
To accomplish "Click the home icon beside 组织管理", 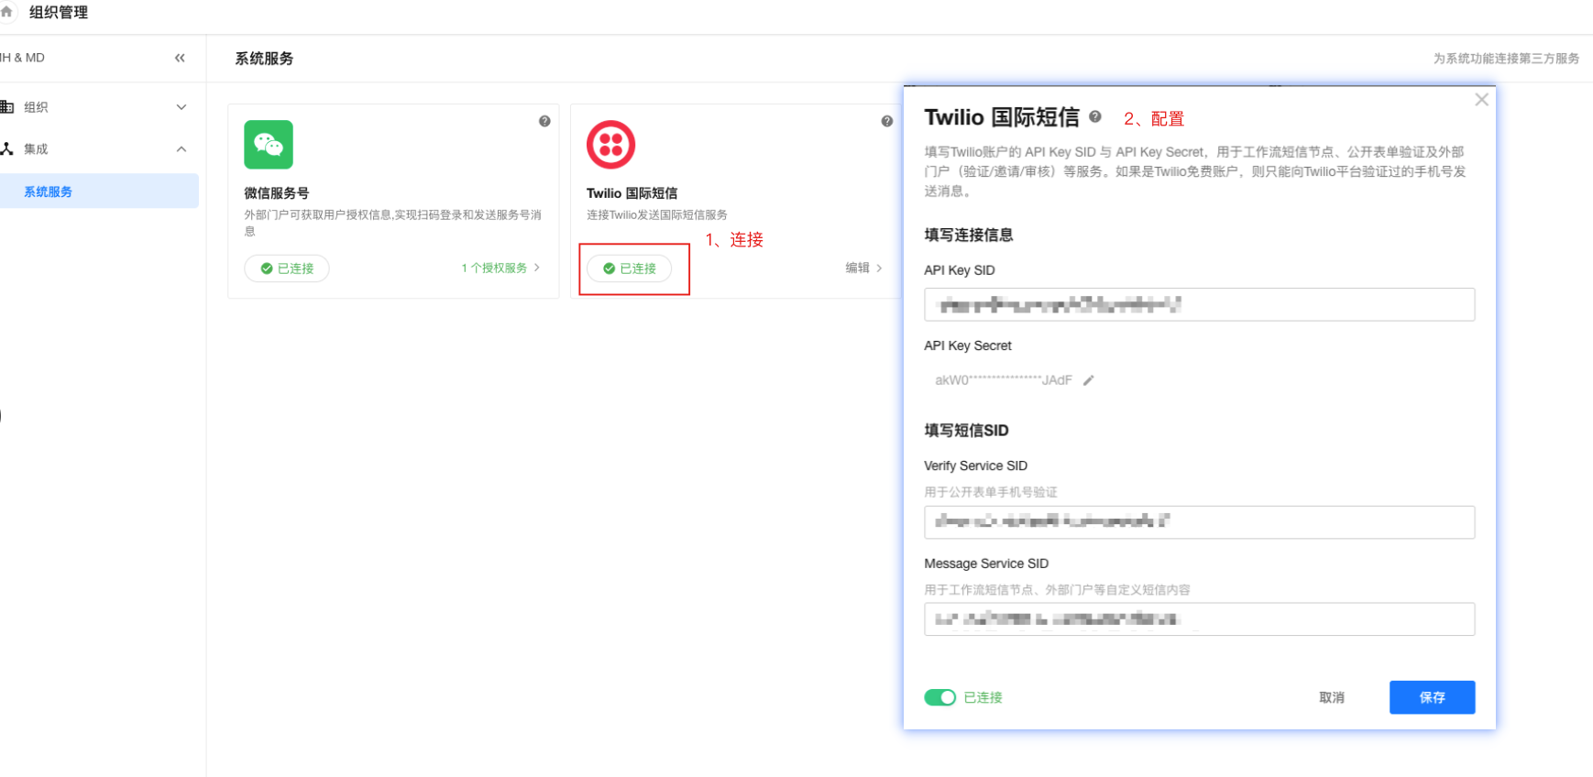I will 6,12.
